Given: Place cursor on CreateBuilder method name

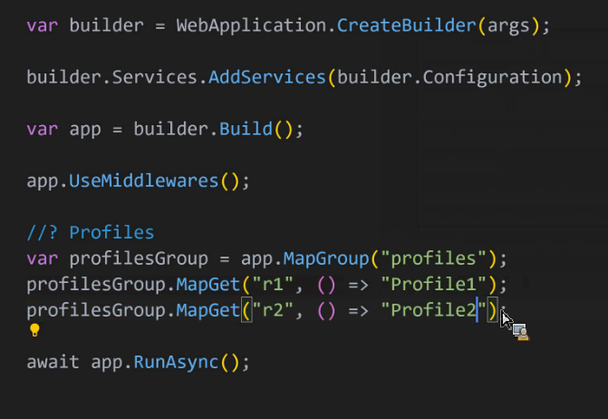Looking at the screenshot, I should click(406, 25).
